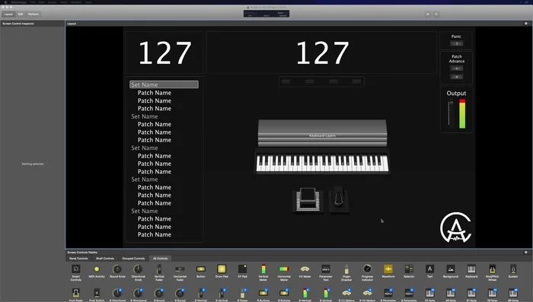Switch to the Shelf Controls tab

pyautogui.click(x=105, y=259)
